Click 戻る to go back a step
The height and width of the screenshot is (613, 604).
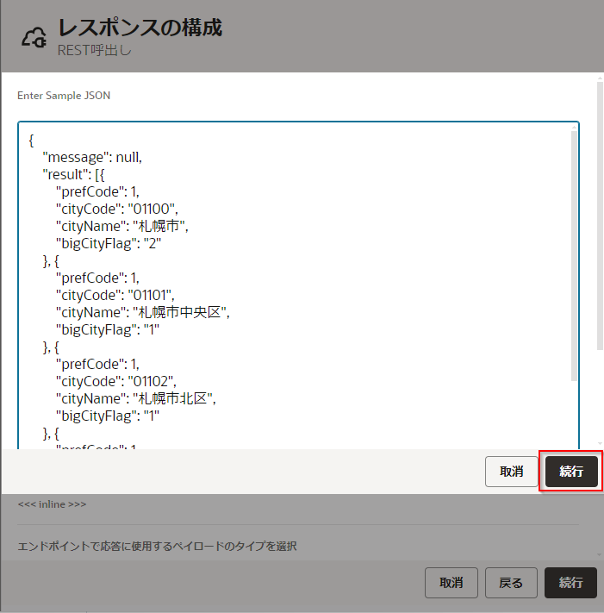[511, 583]
